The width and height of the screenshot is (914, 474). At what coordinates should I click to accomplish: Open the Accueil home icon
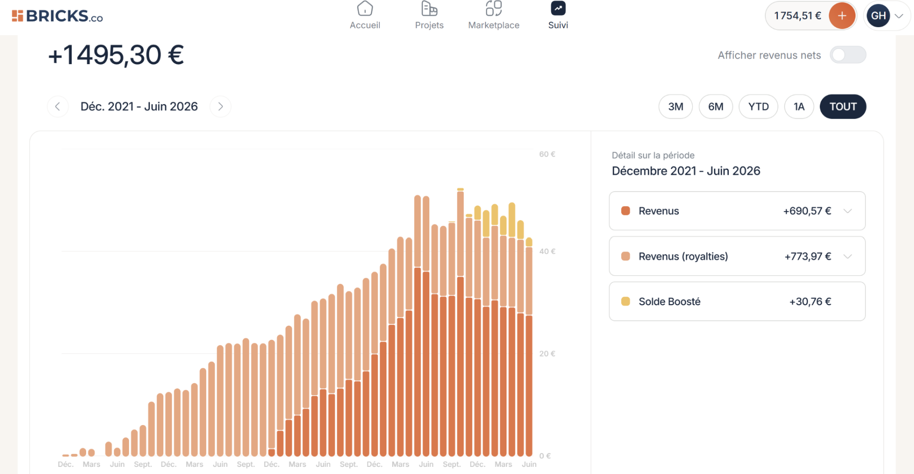click(x=365, y=9)
